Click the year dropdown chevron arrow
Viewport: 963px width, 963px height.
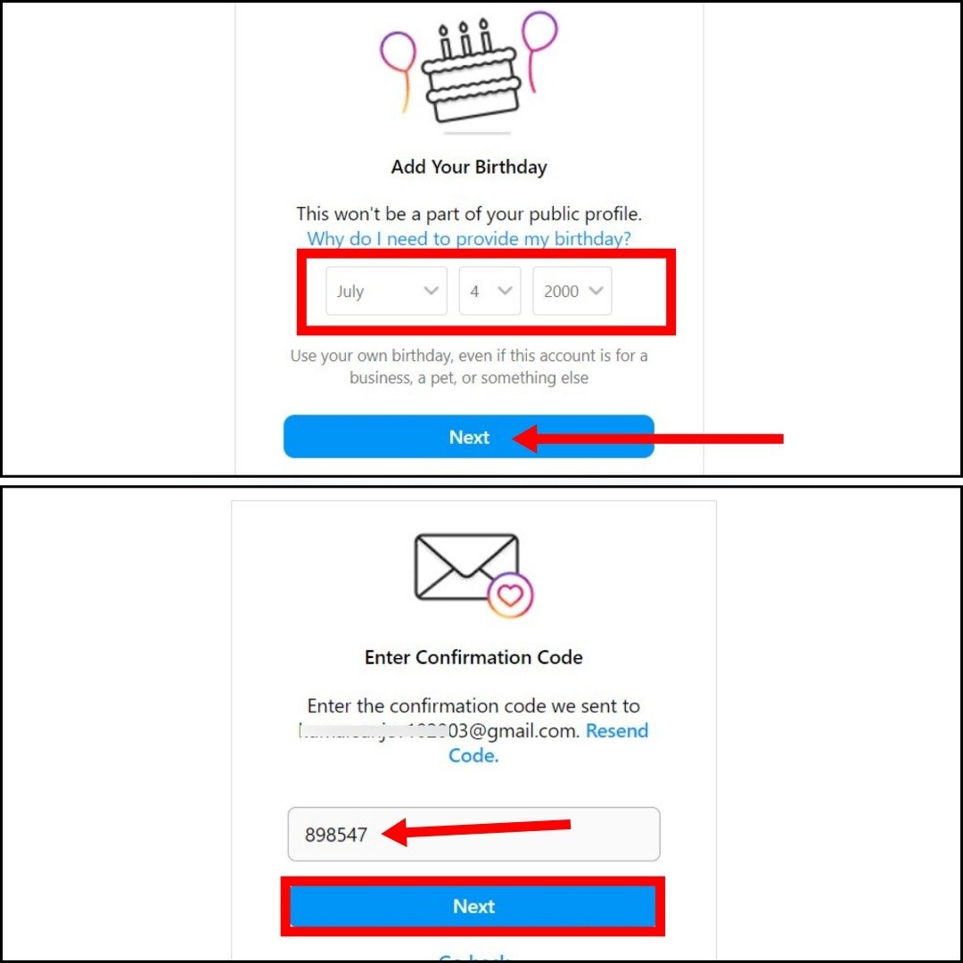[596, 291]
